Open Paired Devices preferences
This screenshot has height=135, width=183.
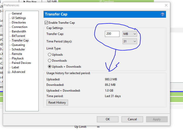(21, 63)
